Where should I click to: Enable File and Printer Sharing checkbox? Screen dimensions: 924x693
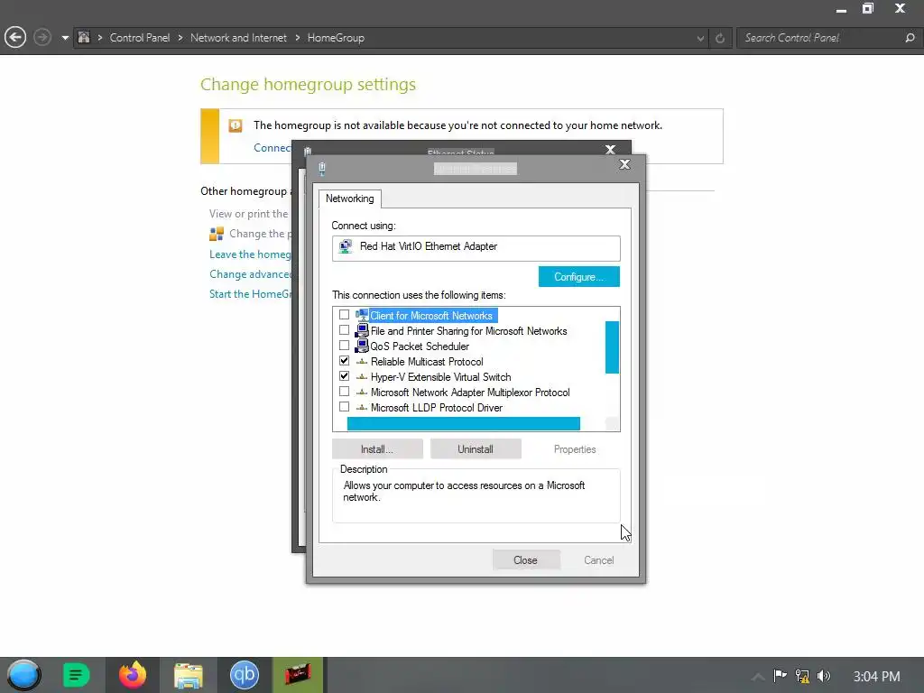344,330
